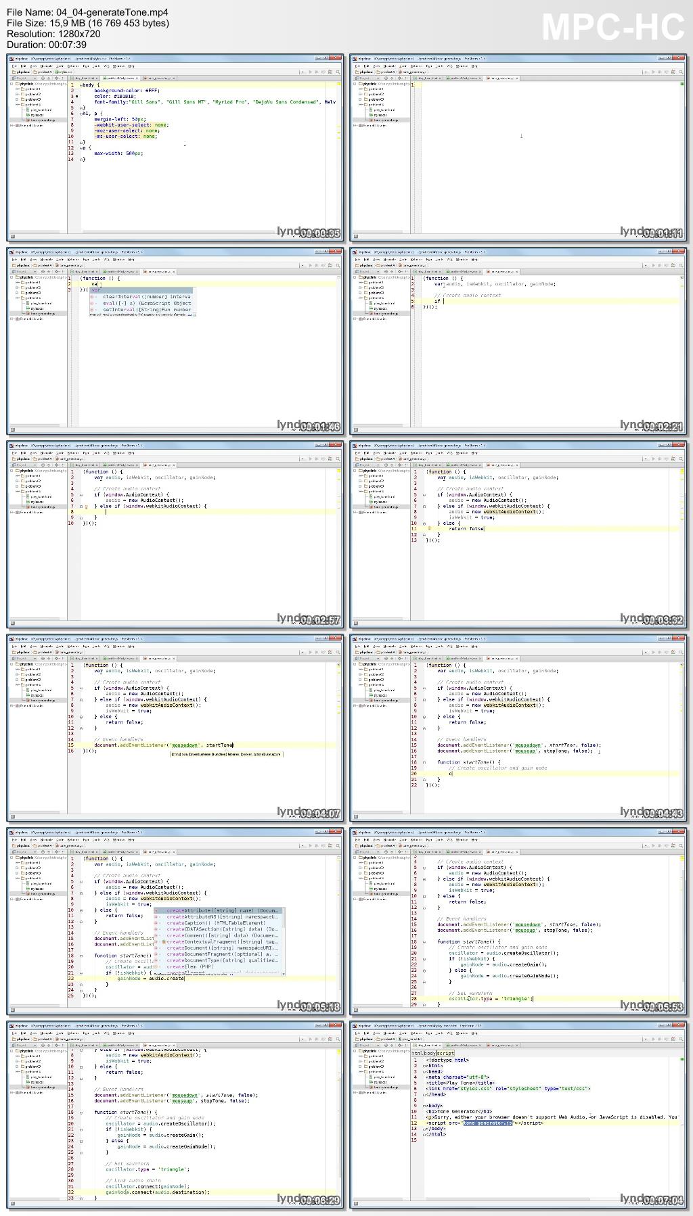Open the thumbnail at 00:01:46 with autocomplete popup
693x1216 pixels.
pyautogui.click(x=175, y=342)
